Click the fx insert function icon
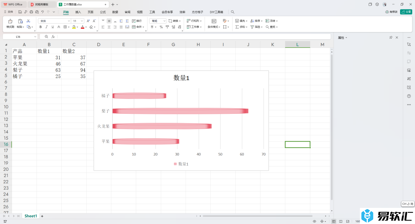 pyautogui.click(x=53, y=37)
